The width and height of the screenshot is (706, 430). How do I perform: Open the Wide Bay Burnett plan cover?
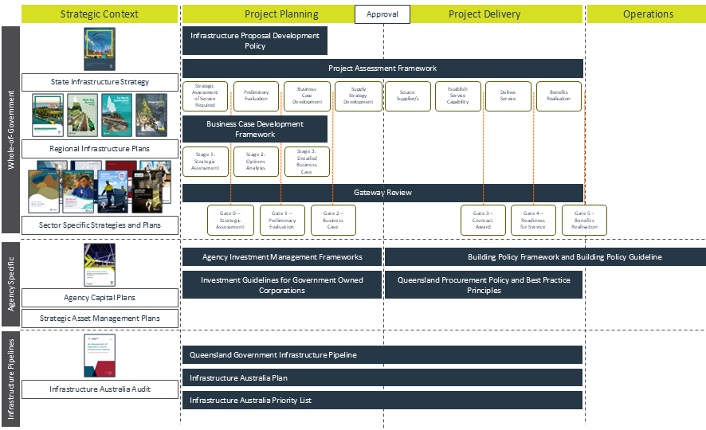pyautogui.click(x=82, y=115)
